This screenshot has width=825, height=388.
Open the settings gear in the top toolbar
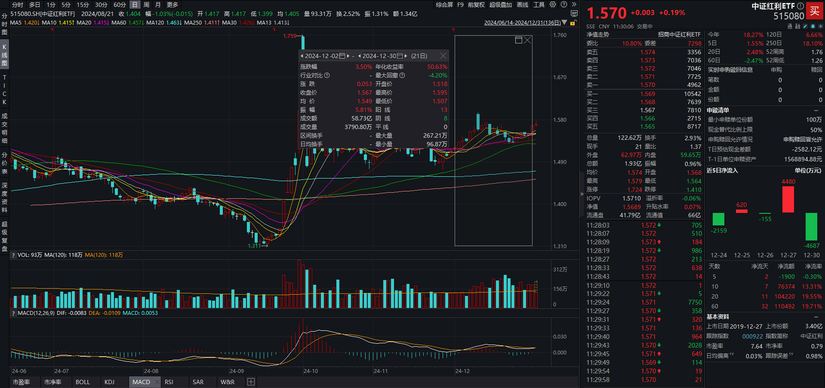553,4
